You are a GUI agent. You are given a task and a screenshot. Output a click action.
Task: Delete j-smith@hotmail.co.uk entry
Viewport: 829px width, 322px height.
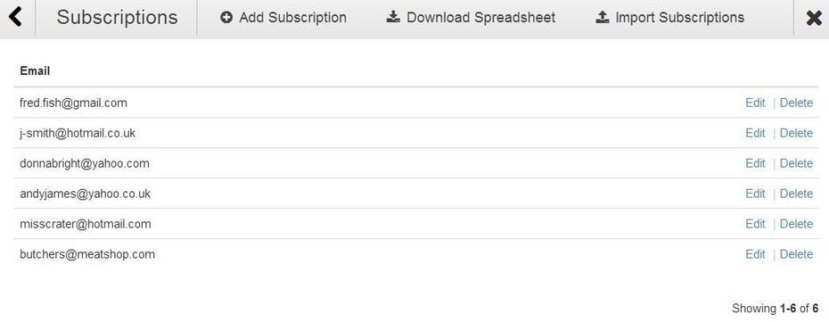pyautogui.click(x=796, y=133)
